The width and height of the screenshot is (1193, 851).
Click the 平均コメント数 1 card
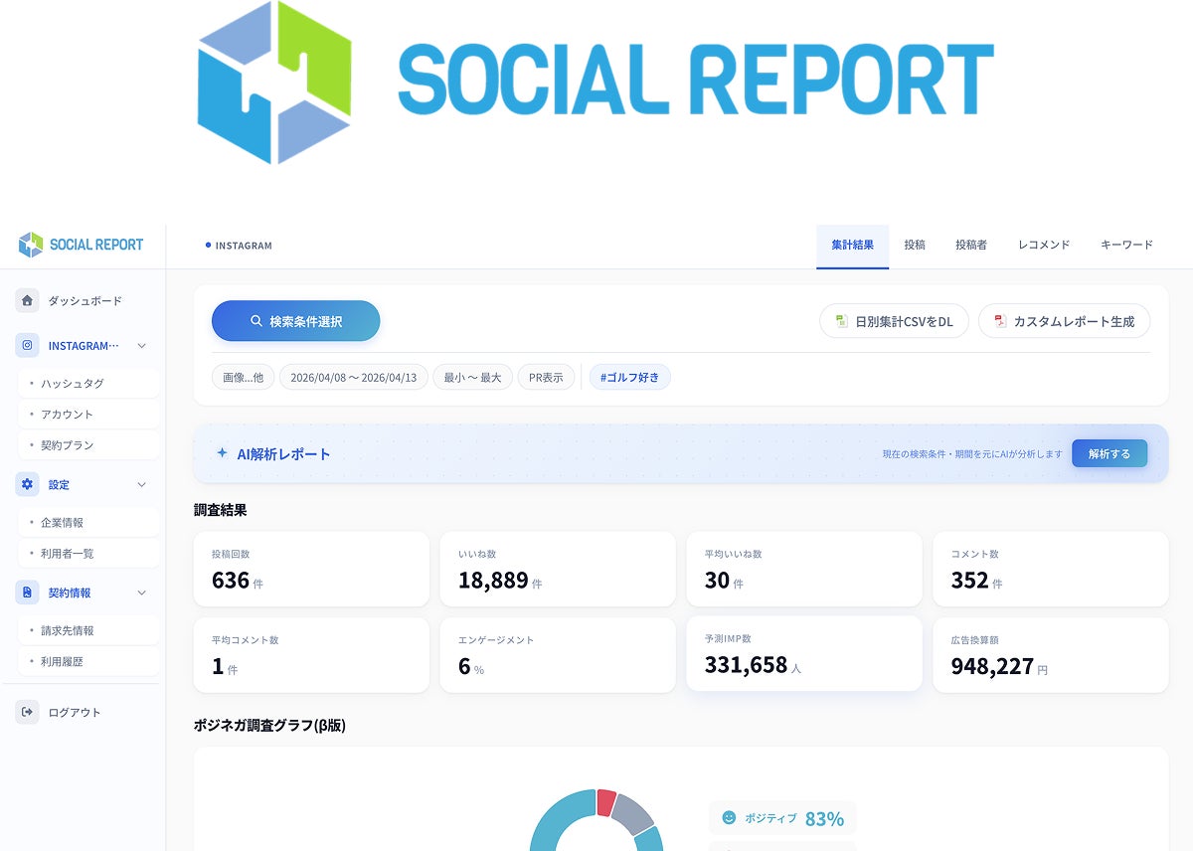pyautogui.click(x=311, y=655)
